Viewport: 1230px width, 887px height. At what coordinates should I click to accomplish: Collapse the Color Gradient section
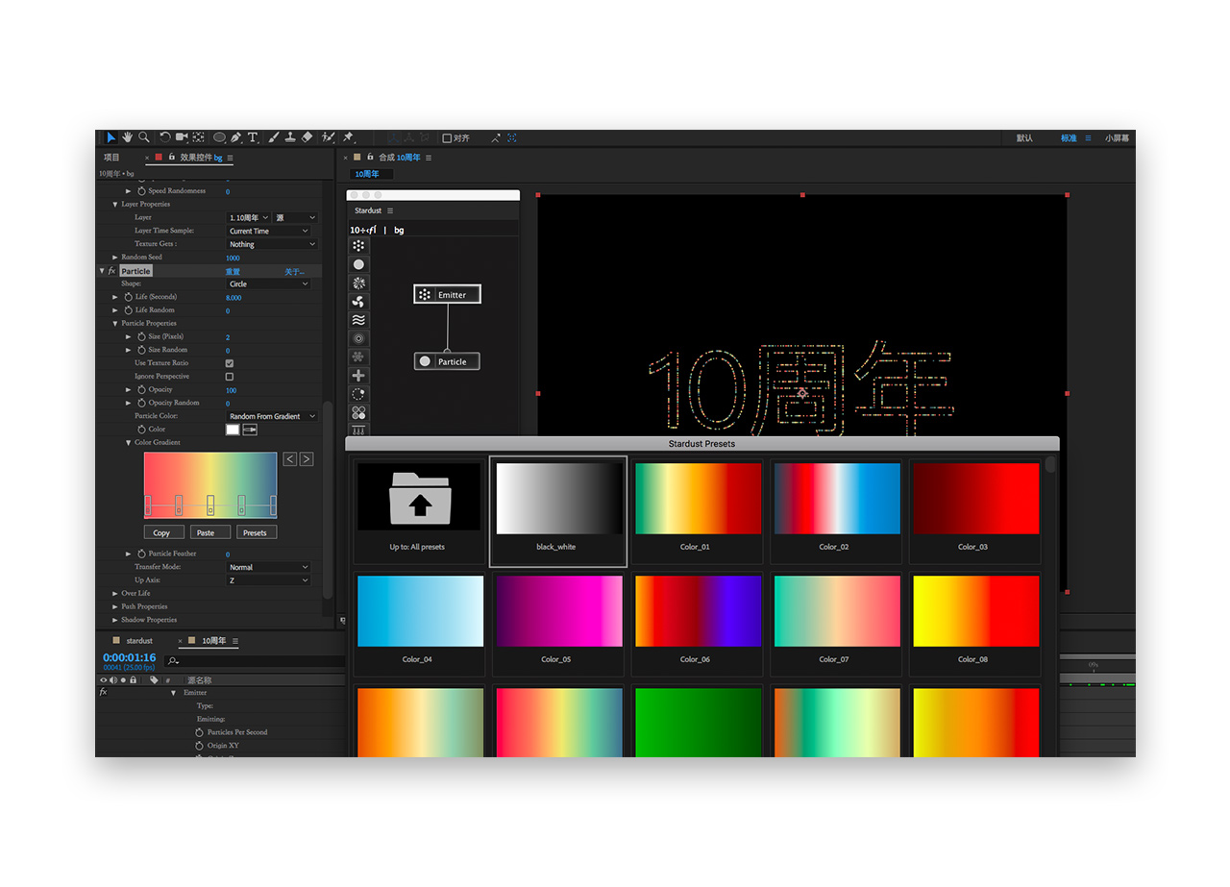(x=129, y=443)
